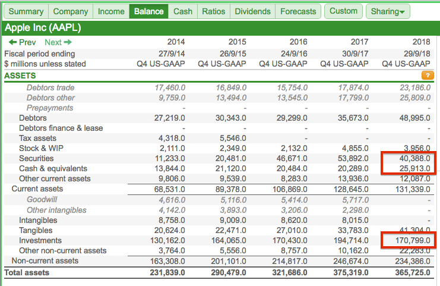The height and width of the screenshot is (286, 440).
Task: Open the Ratios tab
Action: coord(214,11)
